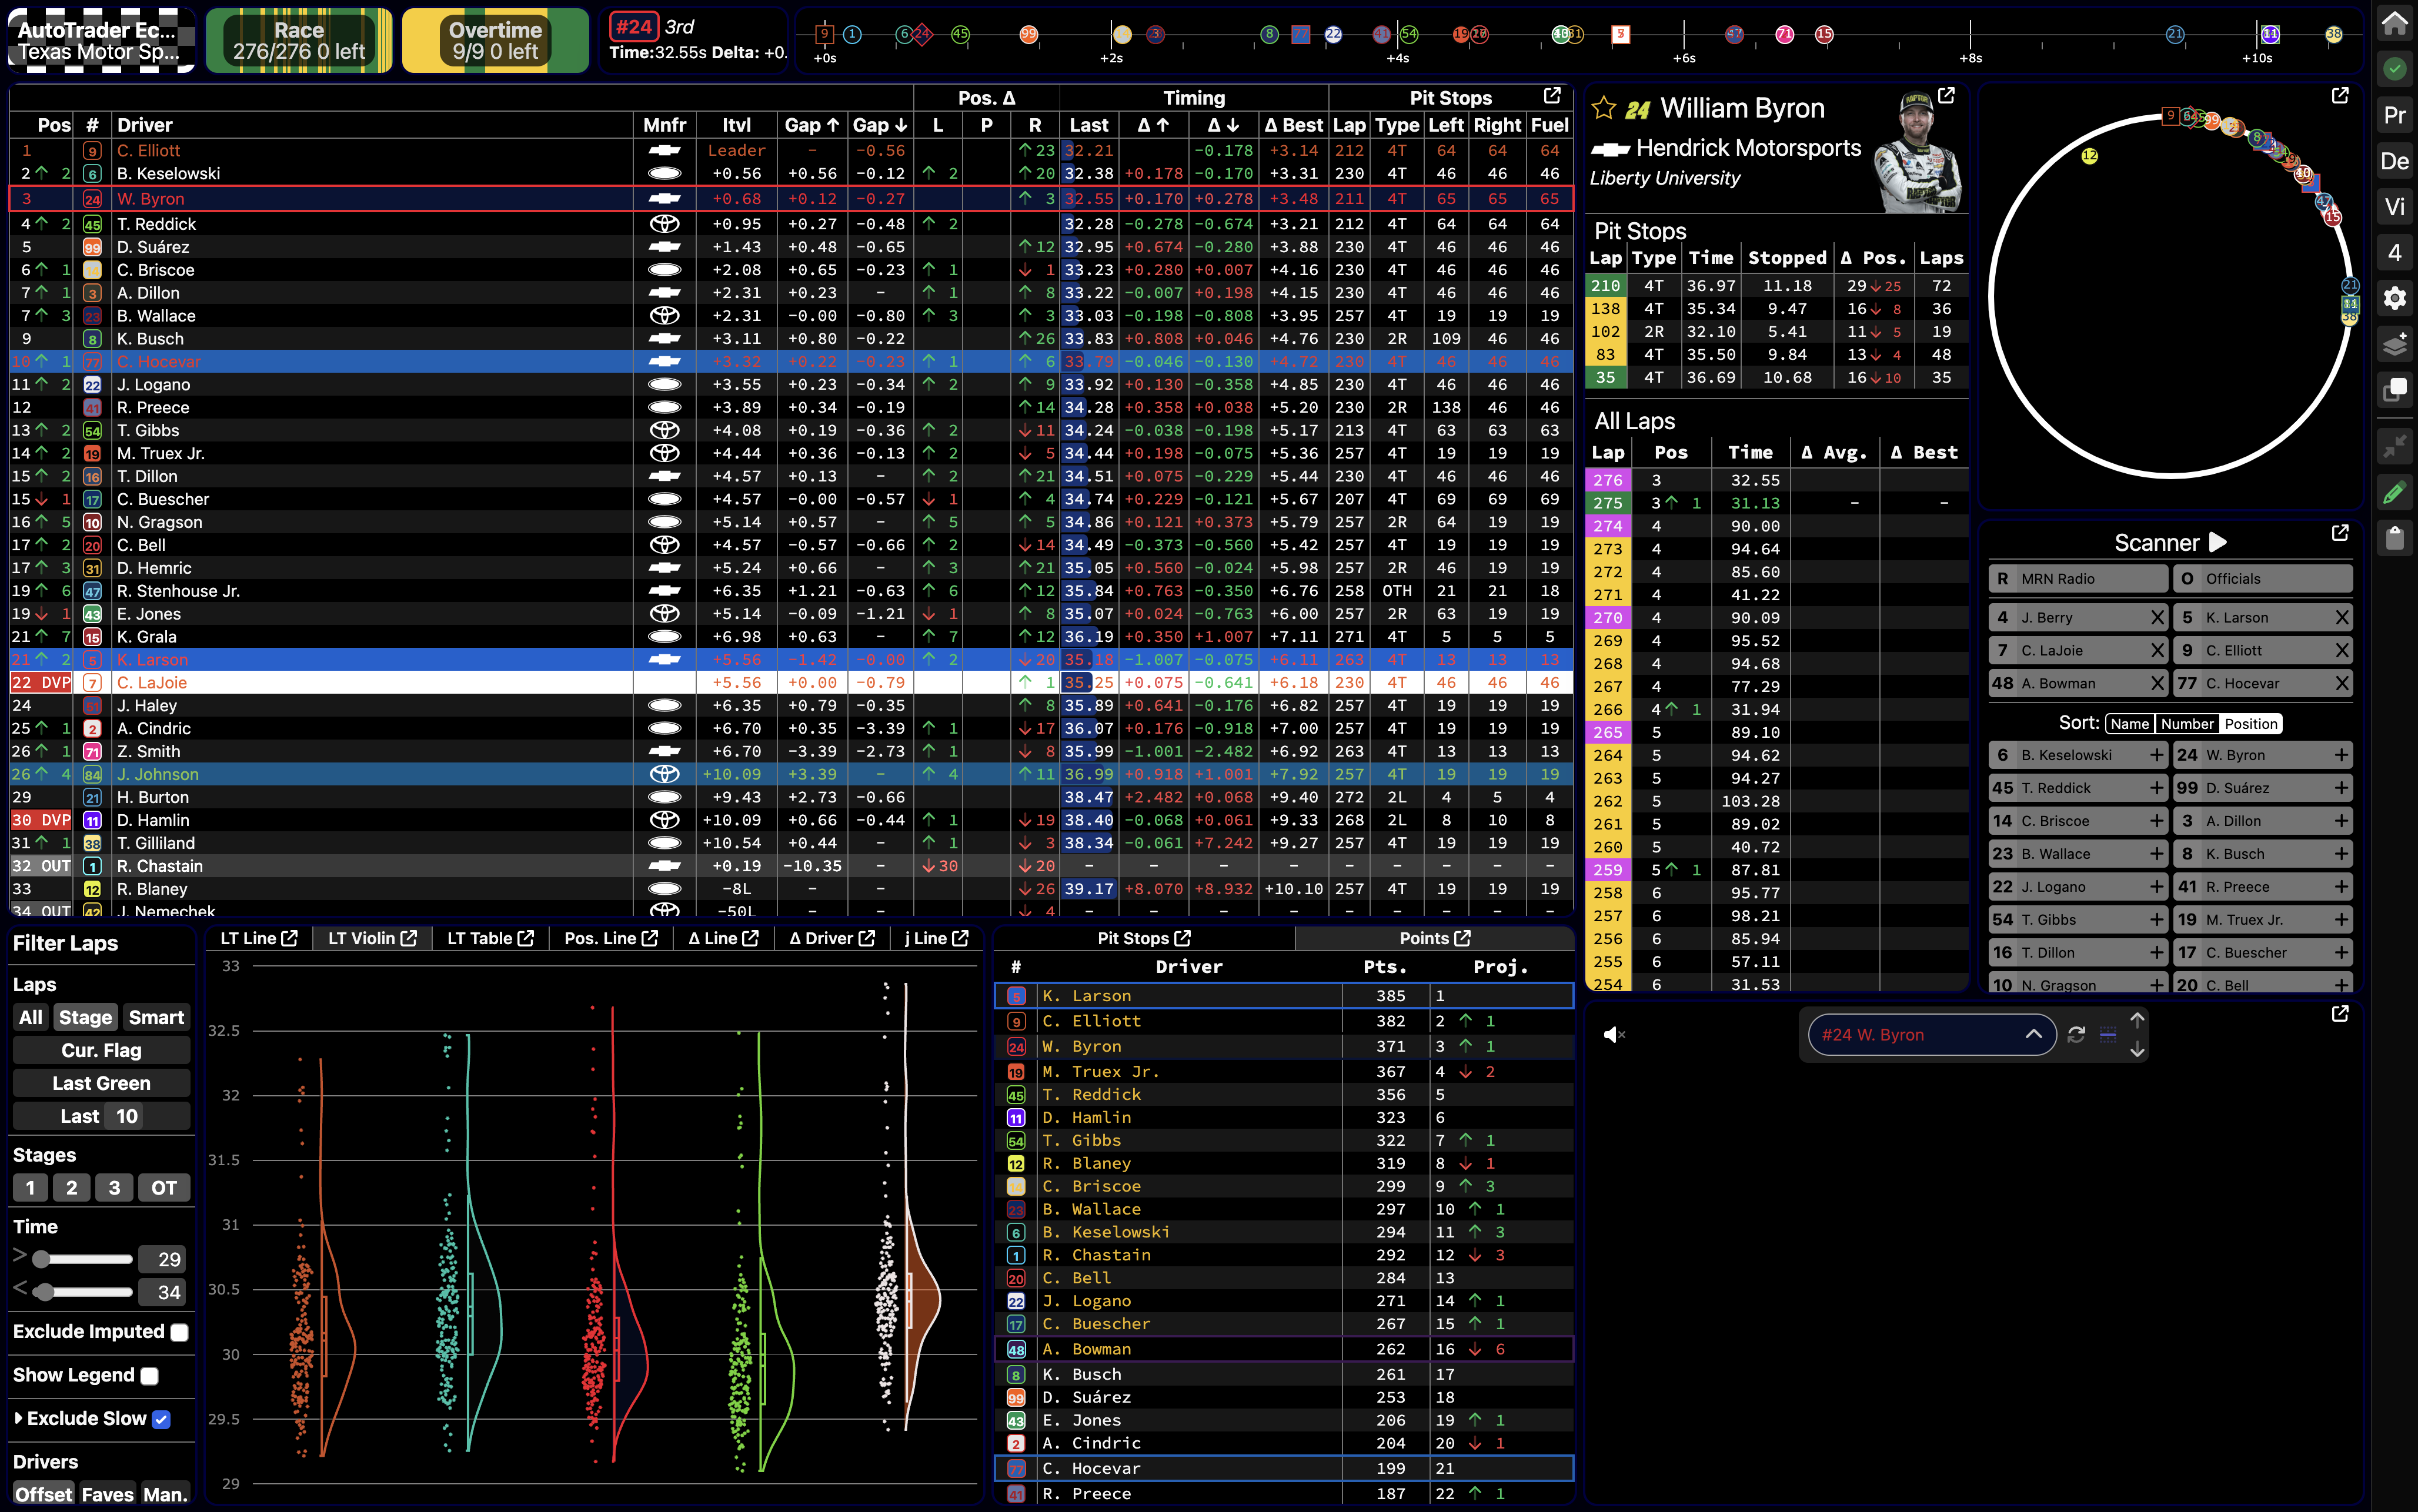Click the Race 276/276 progress indicator

pos(299,41)
